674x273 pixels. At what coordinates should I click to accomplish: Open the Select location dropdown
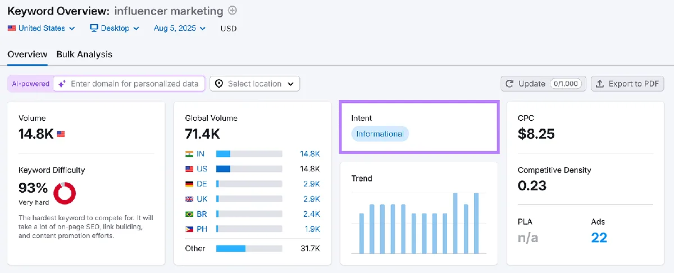click(x=255, y=84)
